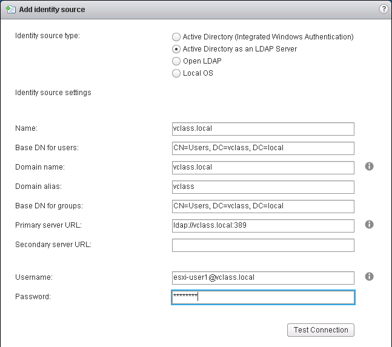Screen dimensions: 392x347
Task: Focus the Base DN for groups field
Action: coord(263,207)
